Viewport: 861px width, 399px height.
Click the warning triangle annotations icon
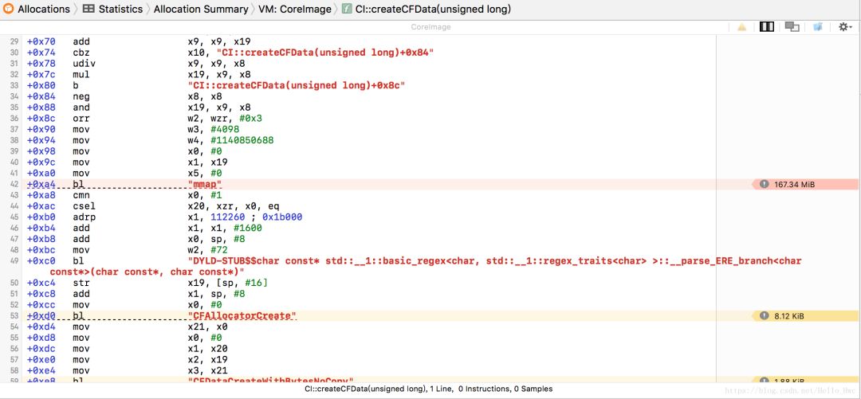(742, 27)
